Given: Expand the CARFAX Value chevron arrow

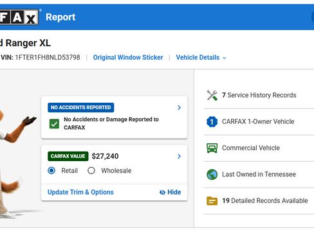Looking at the screenshot, I should pos(179,156).
